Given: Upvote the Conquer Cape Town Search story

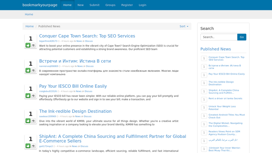Looking at the screenshot, I should (28, 45).
